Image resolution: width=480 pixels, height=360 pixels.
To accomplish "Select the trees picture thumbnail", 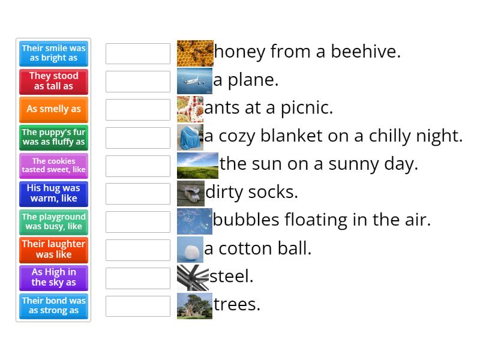I will coord(194,305).
